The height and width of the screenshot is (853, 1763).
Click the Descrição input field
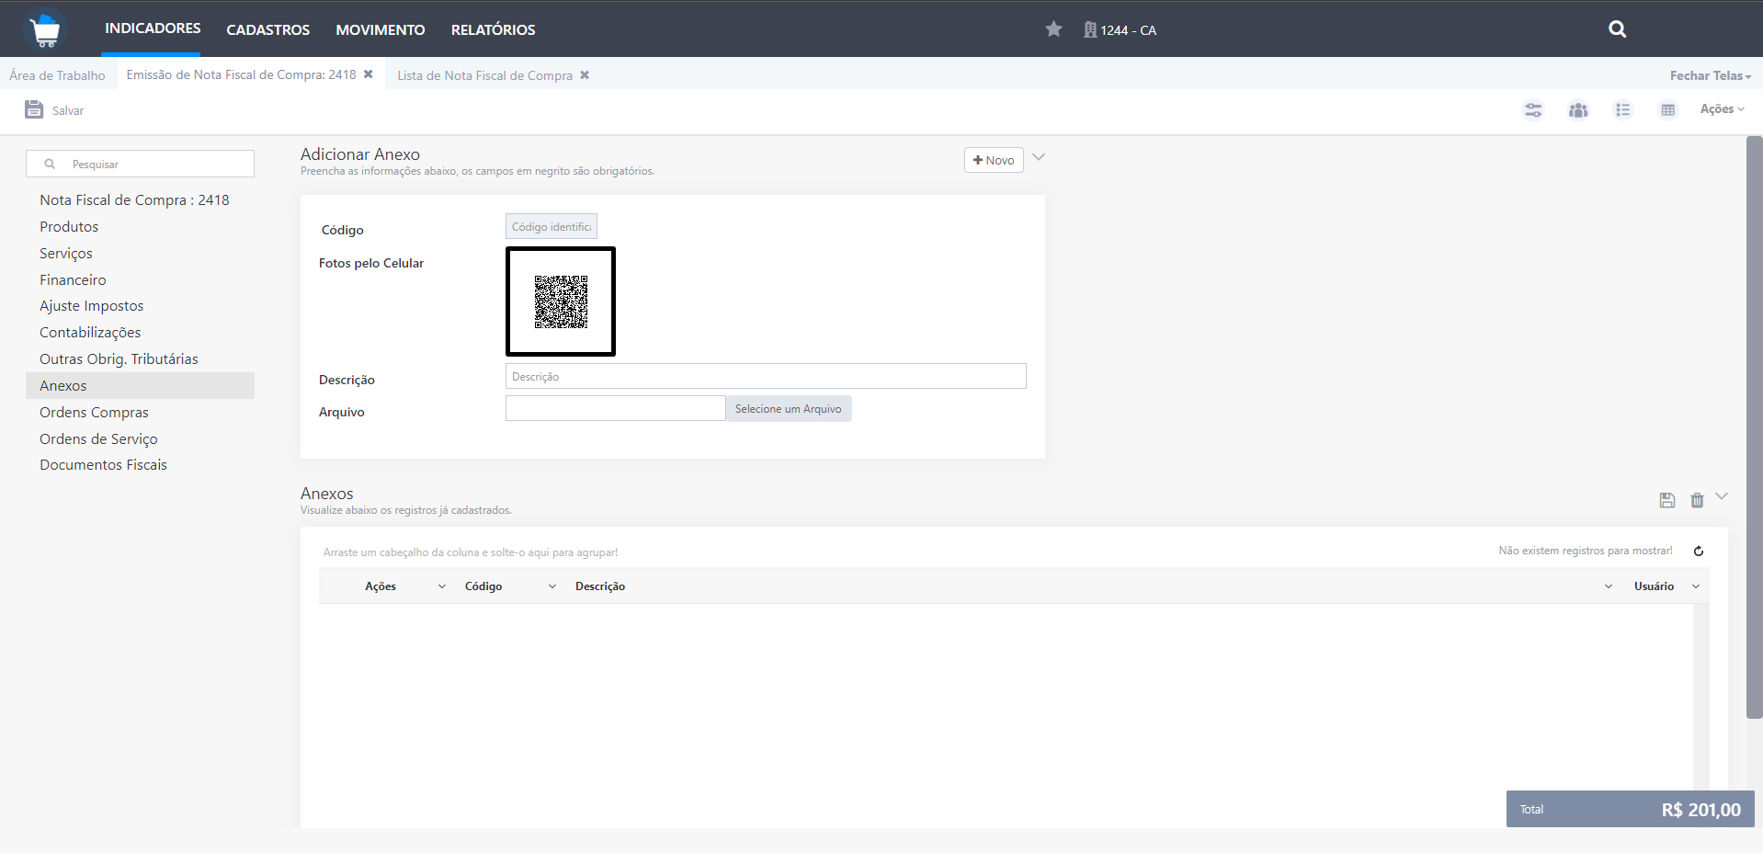point(766,376)
